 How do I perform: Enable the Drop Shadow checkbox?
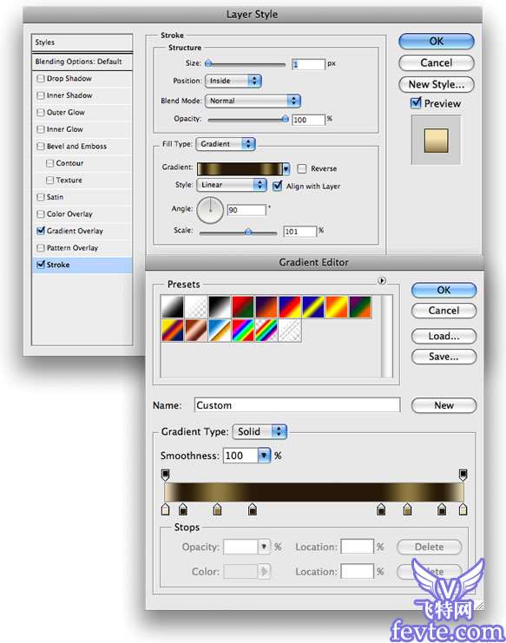[41, 78]
